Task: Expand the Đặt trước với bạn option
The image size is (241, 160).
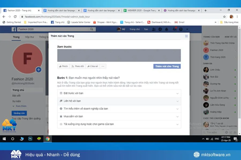Action: [119, 93]
